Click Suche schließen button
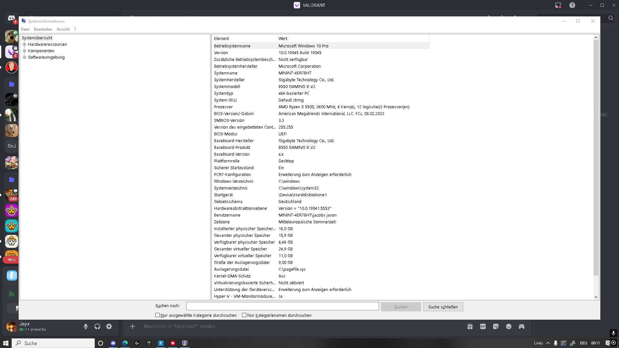This screenshot has height=348, width=619. [x=443, y=307]
